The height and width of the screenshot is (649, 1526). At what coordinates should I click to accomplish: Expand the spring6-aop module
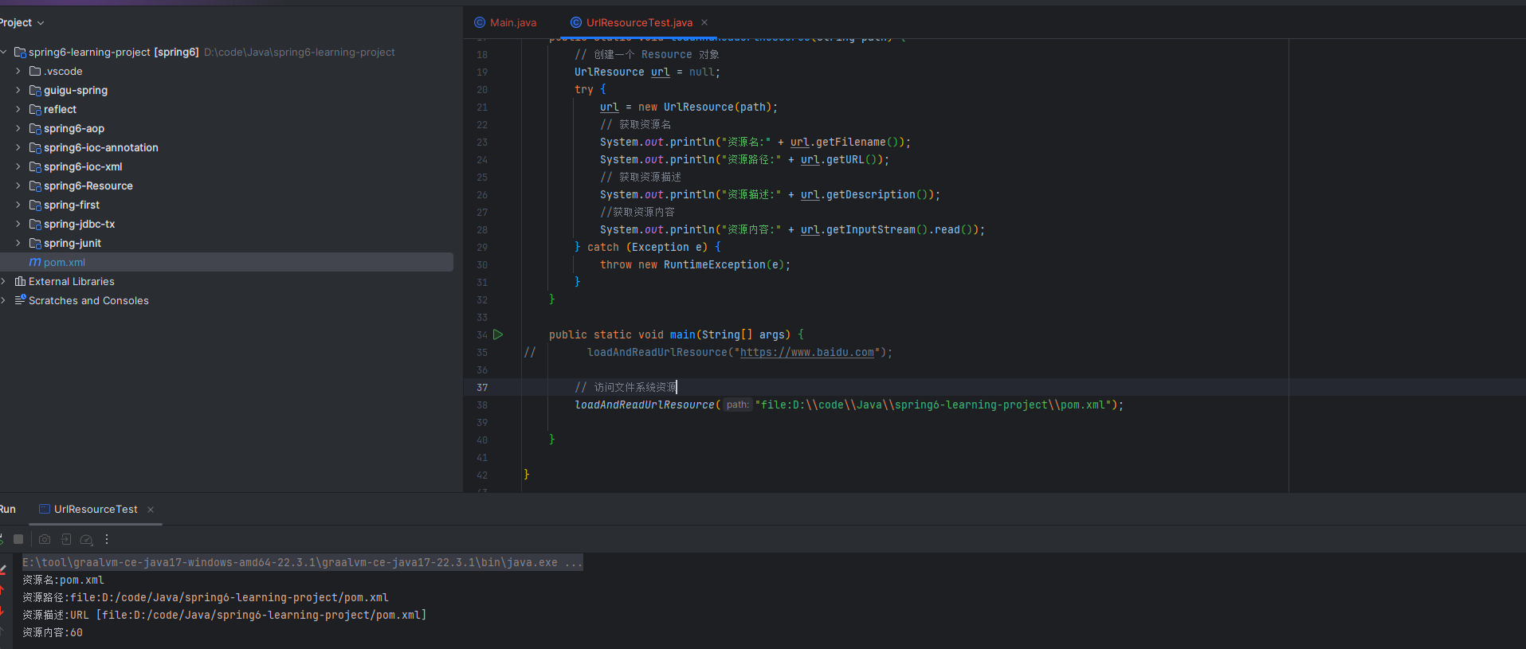click(18, 128)
